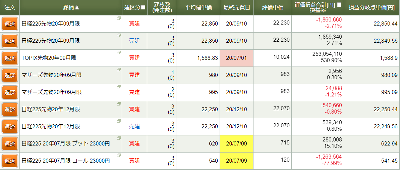Open the popup-window icon in the マザーズ先物 995 row
Viewport: 400px width, 170px height.
coord(119,87)
